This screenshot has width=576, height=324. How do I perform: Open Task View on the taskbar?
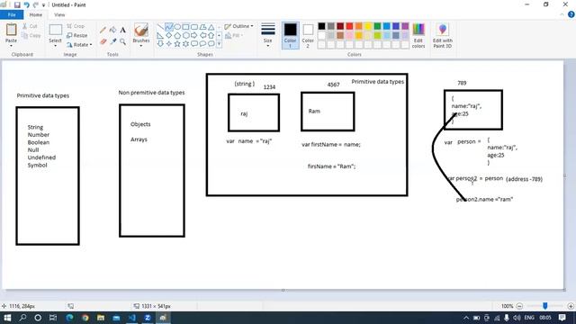click(x=53, y=318)
